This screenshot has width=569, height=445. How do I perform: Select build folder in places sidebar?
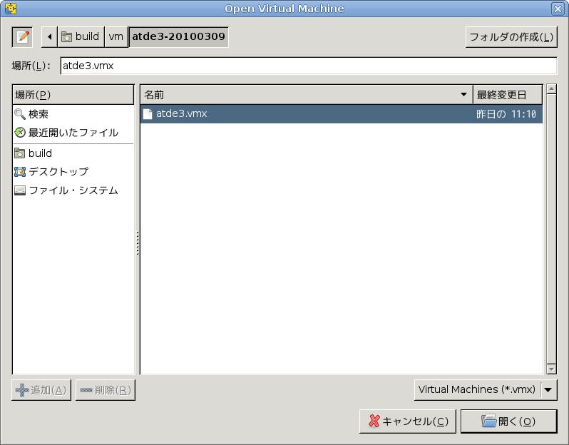point(73,153)
